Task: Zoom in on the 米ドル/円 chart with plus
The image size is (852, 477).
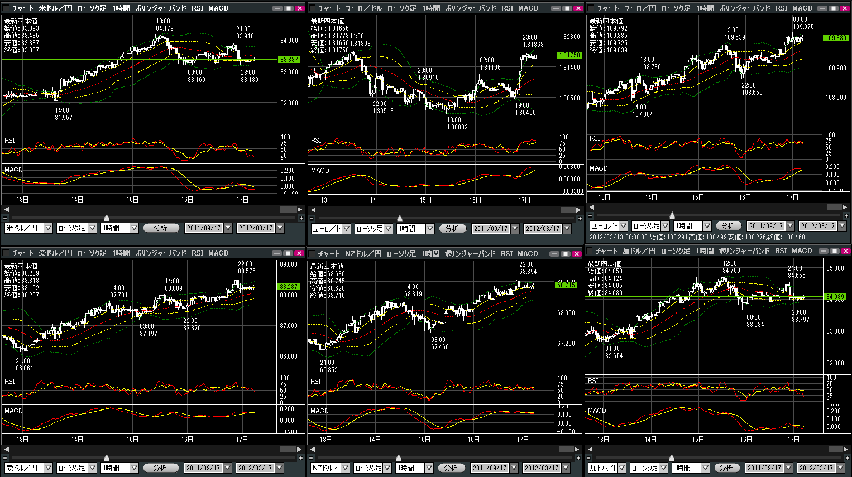Action: click(x=301, y=218)
